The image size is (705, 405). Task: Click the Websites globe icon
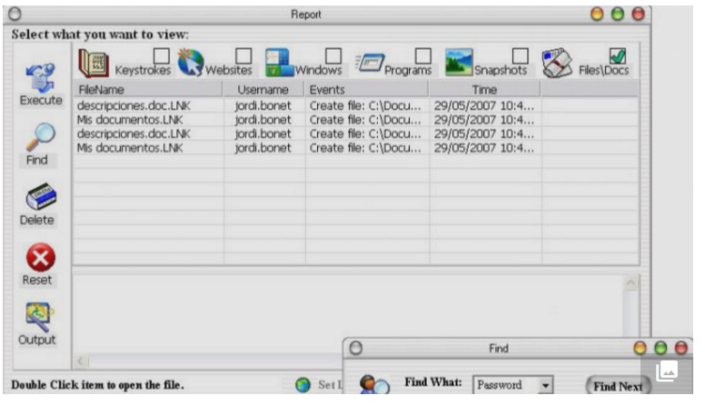[x=190, y=62]
